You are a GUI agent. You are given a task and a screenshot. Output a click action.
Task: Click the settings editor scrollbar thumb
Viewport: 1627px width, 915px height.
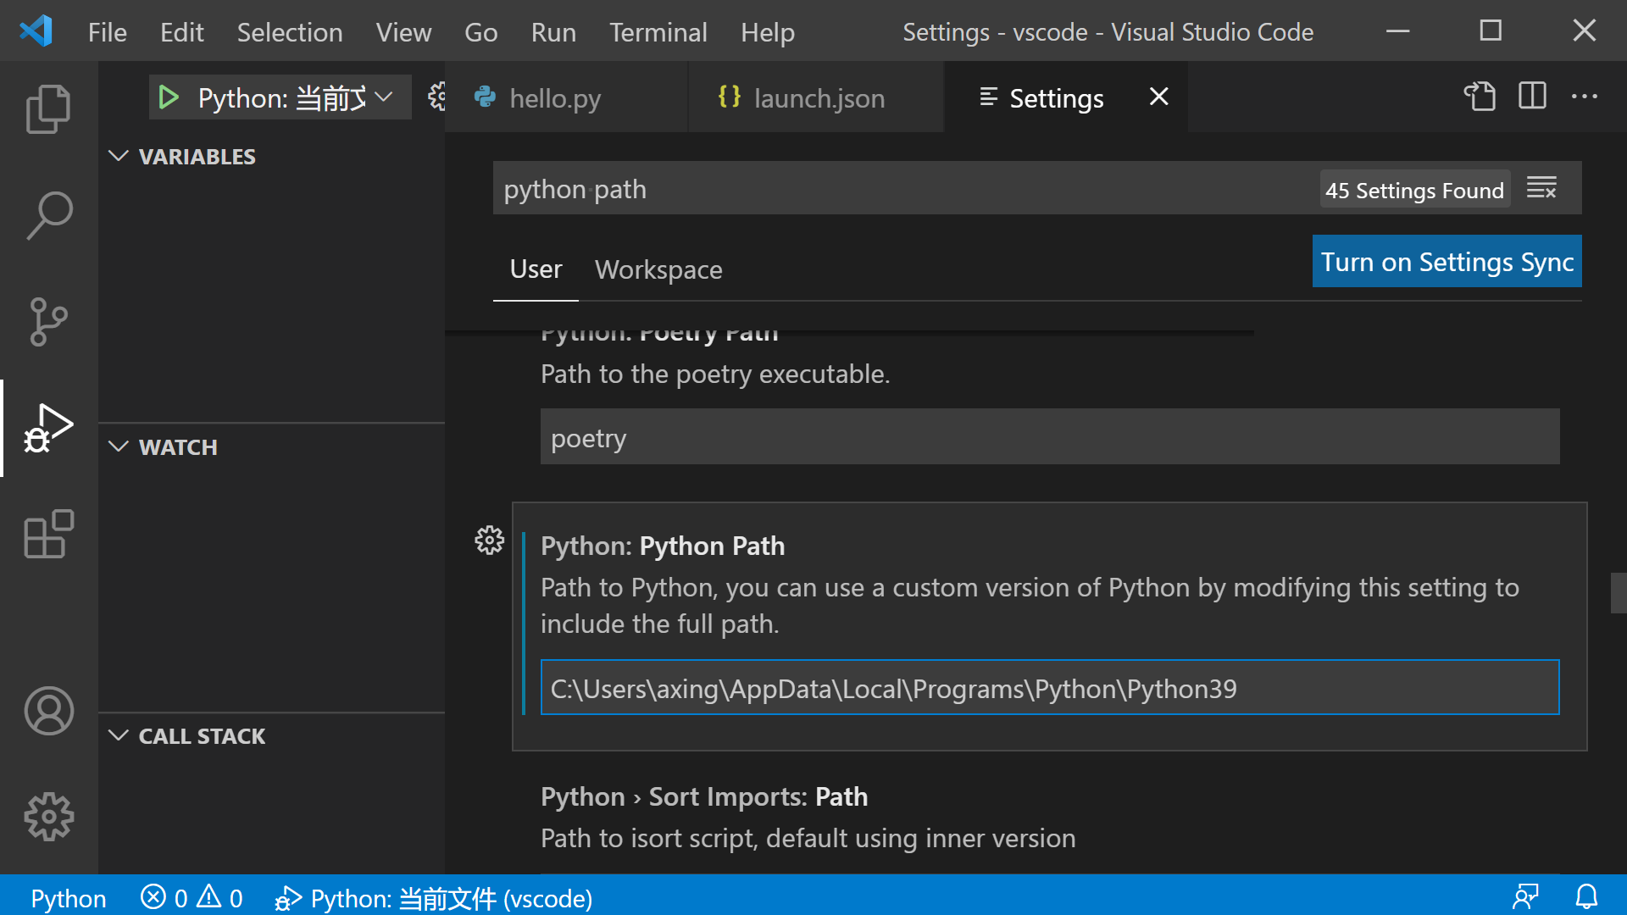click(x=1619, y=593)
